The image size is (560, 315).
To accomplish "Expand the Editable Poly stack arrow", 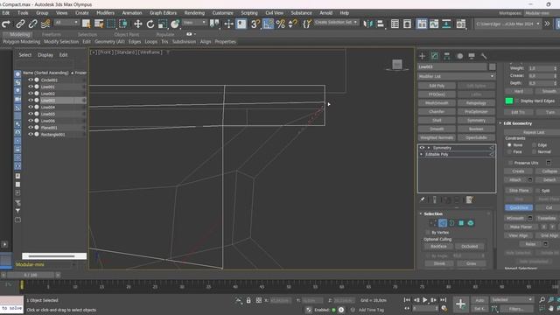I will point(422,154).
